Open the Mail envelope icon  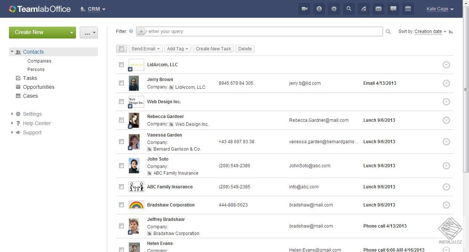378,9
